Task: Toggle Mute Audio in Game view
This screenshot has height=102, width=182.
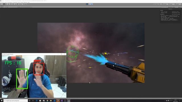Action: pyautogui.click(x=170, y=7)
